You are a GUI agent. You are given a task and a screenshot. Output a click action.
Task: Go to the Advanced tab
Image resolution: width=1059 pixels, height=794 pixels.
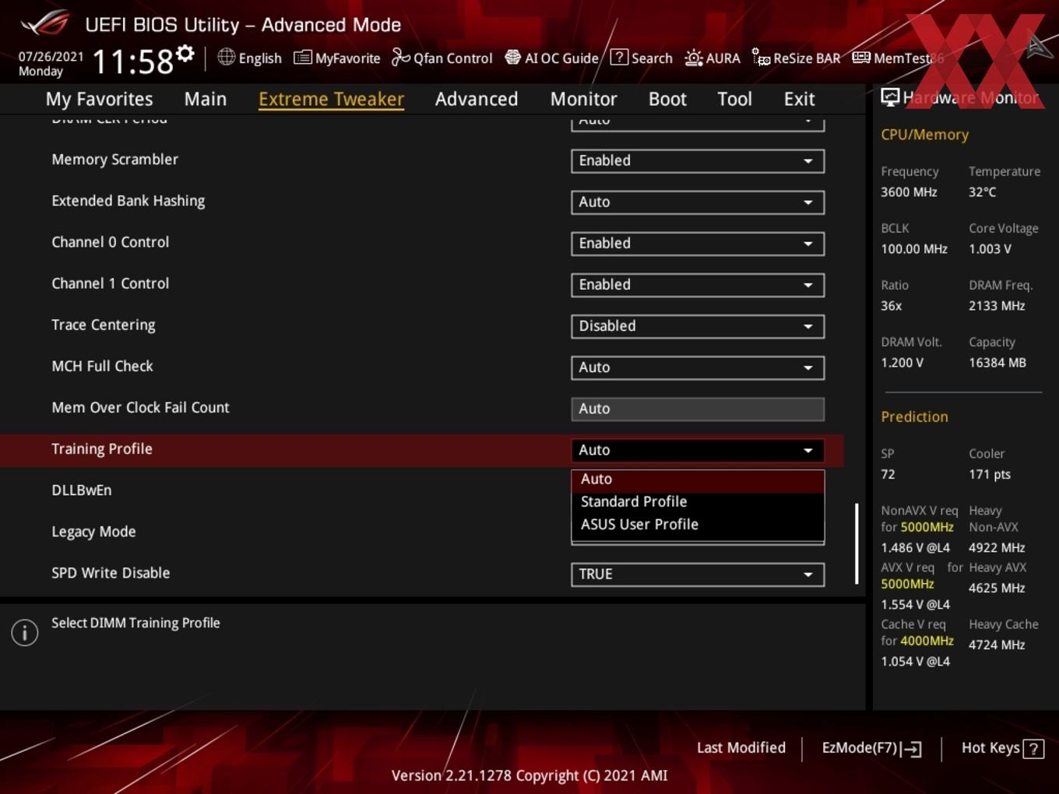477,99
